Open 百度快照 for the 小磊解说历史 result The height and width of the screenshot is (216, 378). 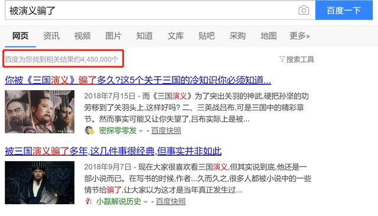[x=171, y=201]
